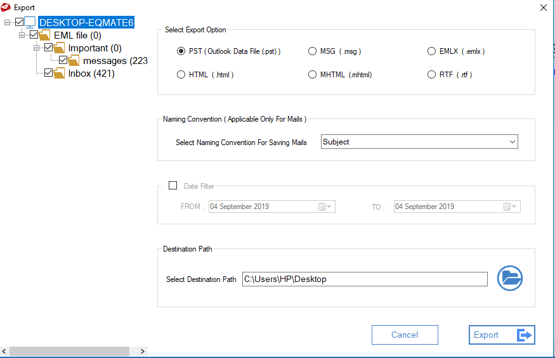Click the folder tree horizontal scrollbar thumb
The width and height of the screenshot is (555, 358).
(x=69, y=351)
